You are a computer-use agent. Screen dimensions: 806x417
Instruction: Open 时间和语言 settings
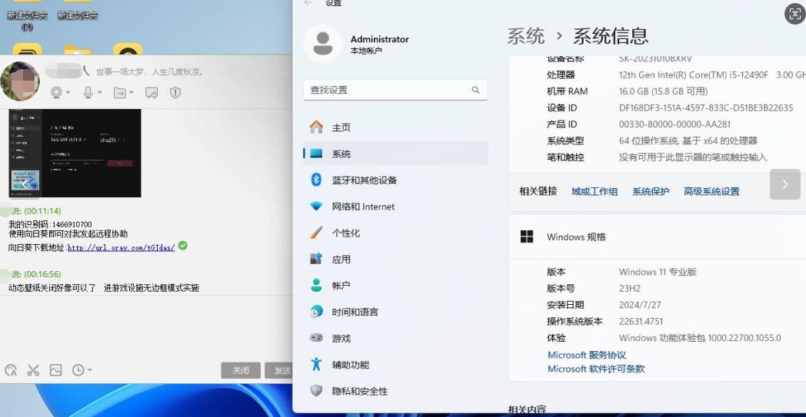pos(395,312)
